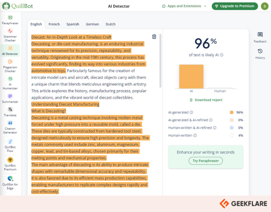This screenshot has height=212, width=271.
Task: Switch to the French tab
Action: (x=54, y=24)
